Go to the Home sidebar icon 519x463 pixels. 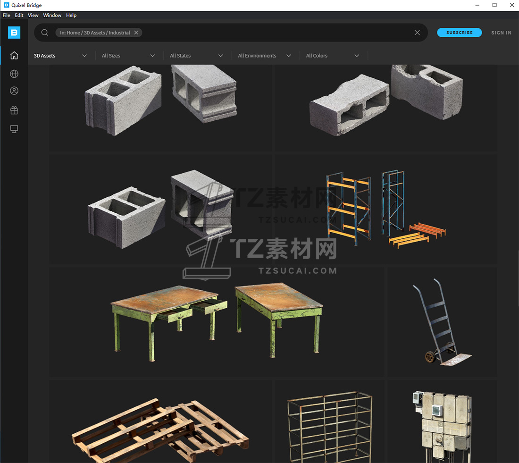click(x=14, y=55)
